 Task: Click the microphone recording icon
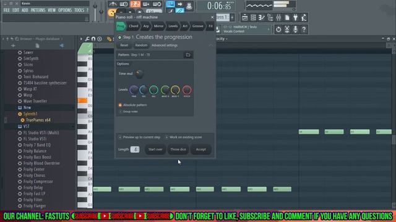point(296,30)
